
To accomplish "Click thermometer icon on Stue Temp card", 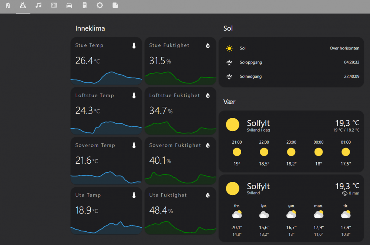I will click(x=134, y=46).
